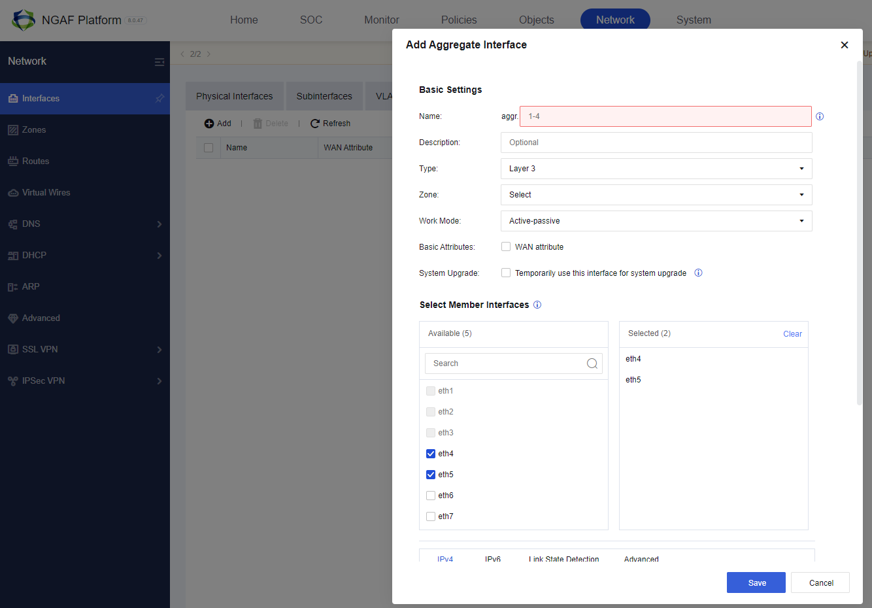This screenshot has height=608, width=872.
Task: Click the Refresh icon in toolbar
Action: [315, 124]
